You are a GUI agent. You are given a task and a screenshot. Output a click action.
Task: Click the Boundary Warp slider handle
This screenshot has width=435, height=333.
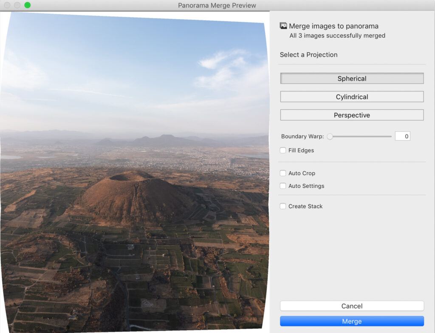[x=330, y=137]
